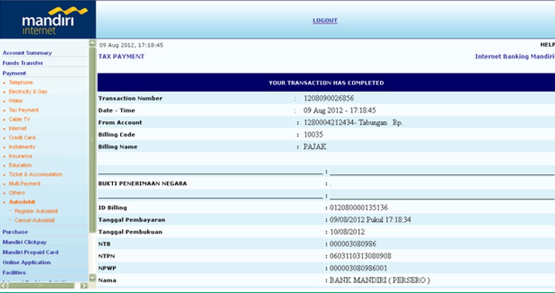Open Funds Transfer menu
This screenshot has width=555, height=293.
[23, 63]
